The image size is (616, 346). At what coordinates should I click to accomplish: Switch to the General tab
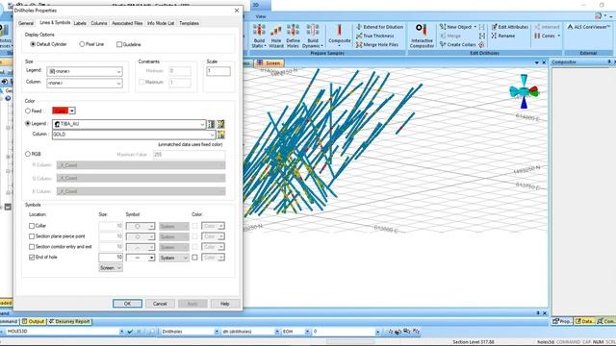click(x=26, y=23)
